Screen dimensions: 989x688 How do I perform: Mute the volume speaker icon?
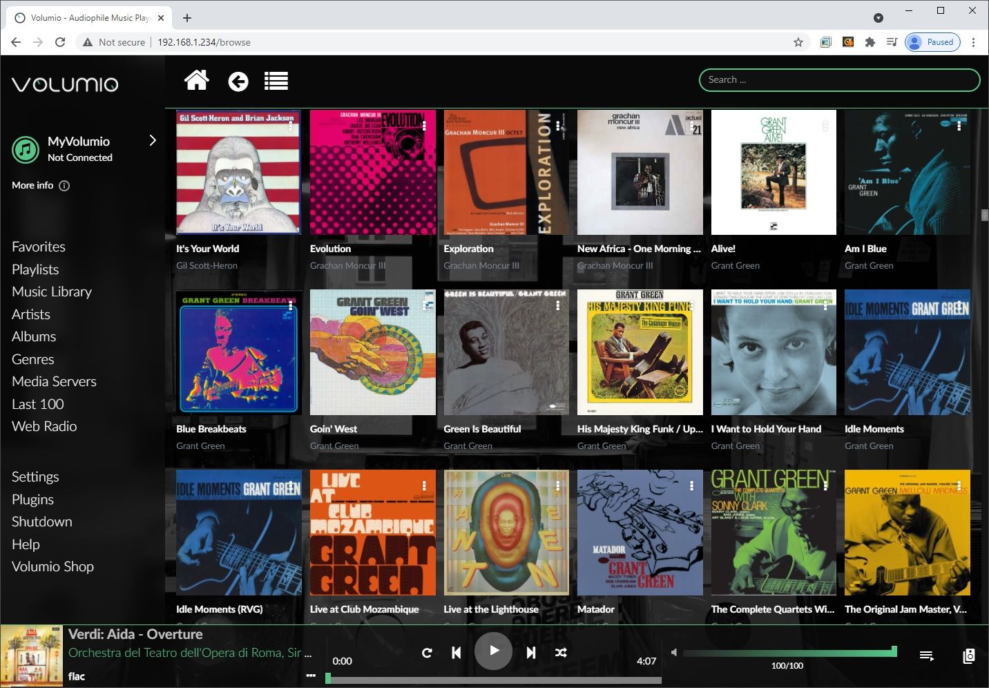click(674, 651)
